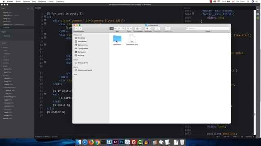Open FileZilla from the Dock
Image resolution: width=261 pixels, height=146 pixels.
click(134, 142)
